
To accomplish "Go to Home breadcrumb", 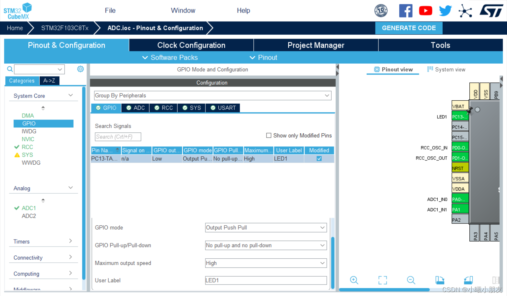I will click(x=15, y=28).
